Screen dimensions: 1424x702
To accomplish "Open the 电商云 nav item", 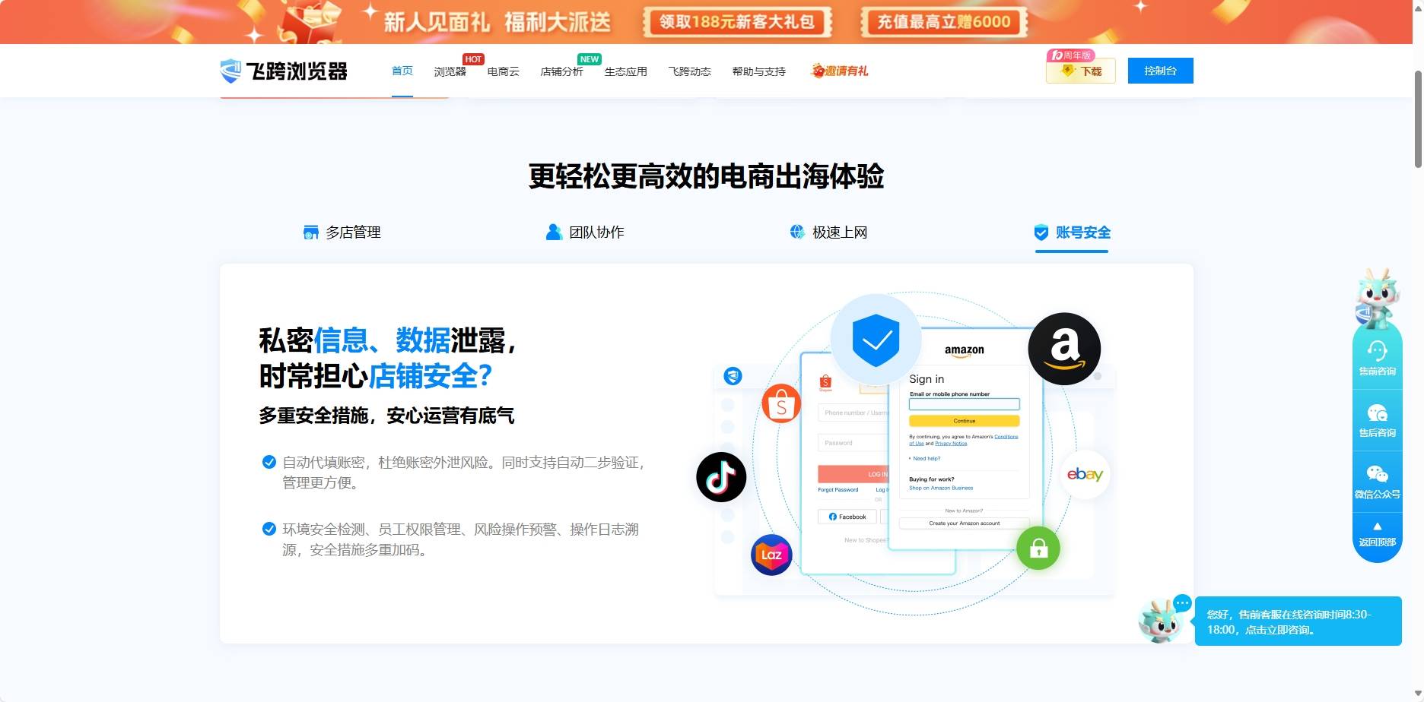I will click(x=503, y=71).
